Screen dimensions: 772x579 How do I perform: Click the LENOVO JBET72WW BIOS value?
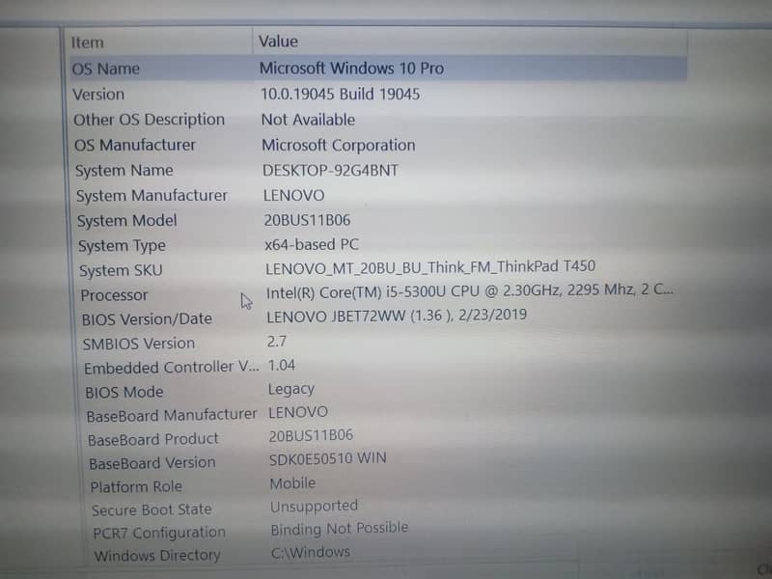tap(397, 316)
